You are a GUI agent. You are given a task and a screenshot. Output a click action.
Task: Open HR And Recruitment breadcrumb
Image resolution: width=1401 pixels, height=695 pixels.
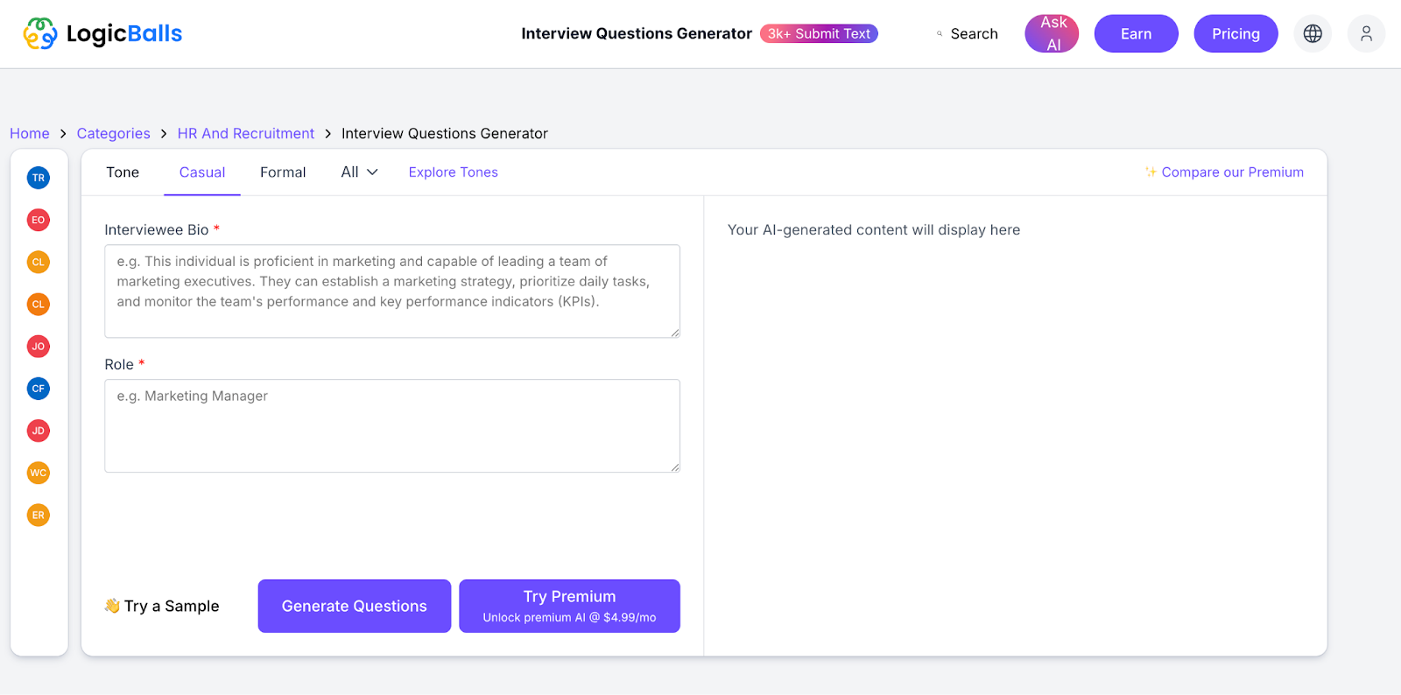245,133
